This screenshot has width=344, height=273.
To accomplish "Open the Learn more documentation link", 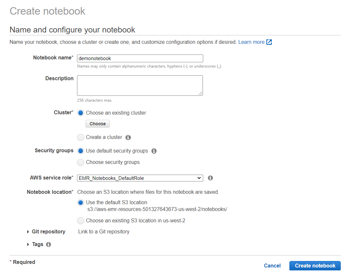I will click(x=251, y=42).
